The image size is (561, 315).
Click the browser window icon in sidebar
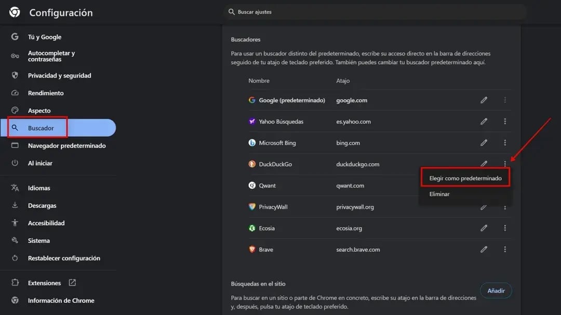(x=15, y=145)
